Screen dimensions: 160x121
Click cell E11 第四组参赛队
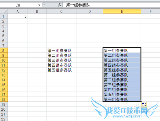point(122,65)
